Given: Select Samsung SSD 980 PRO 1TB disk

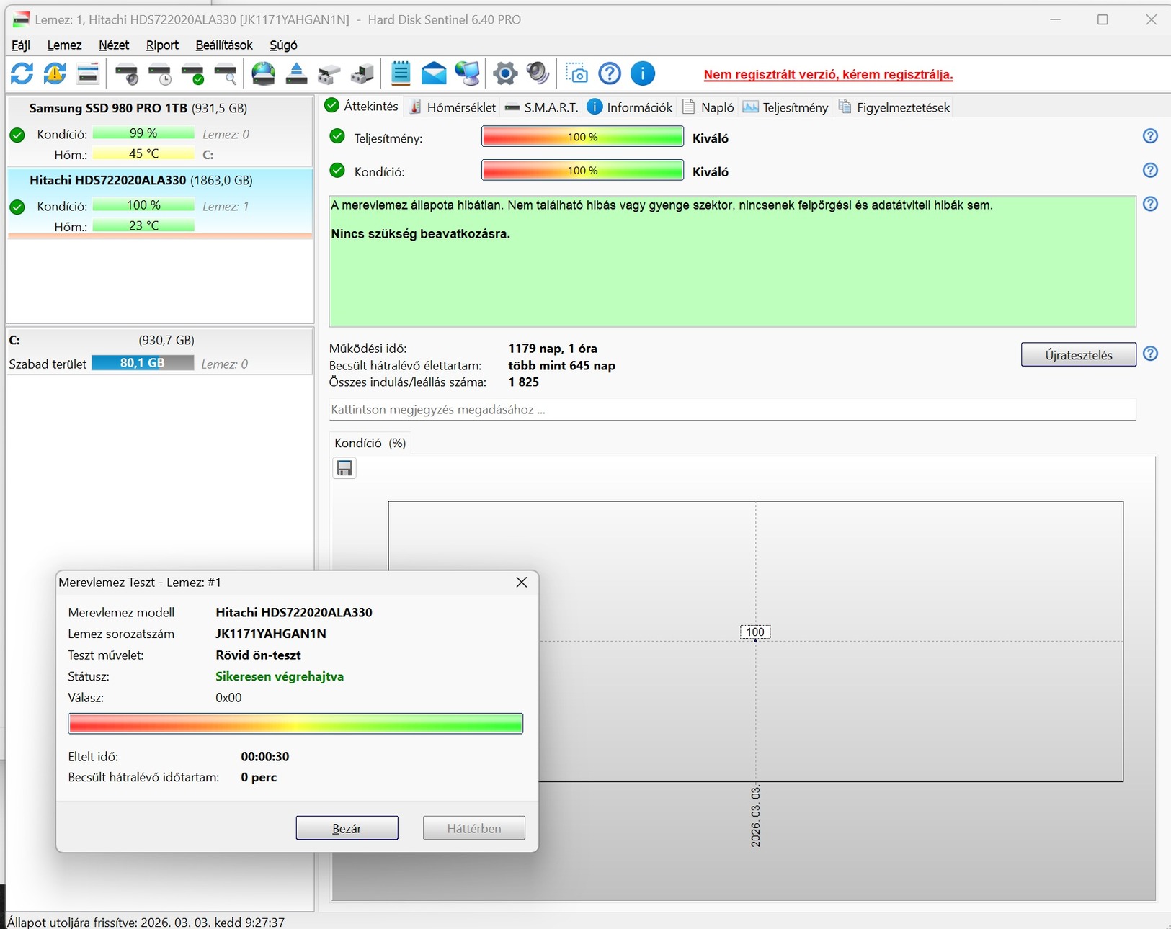Looking at the screenshot, I should [160, 131].
